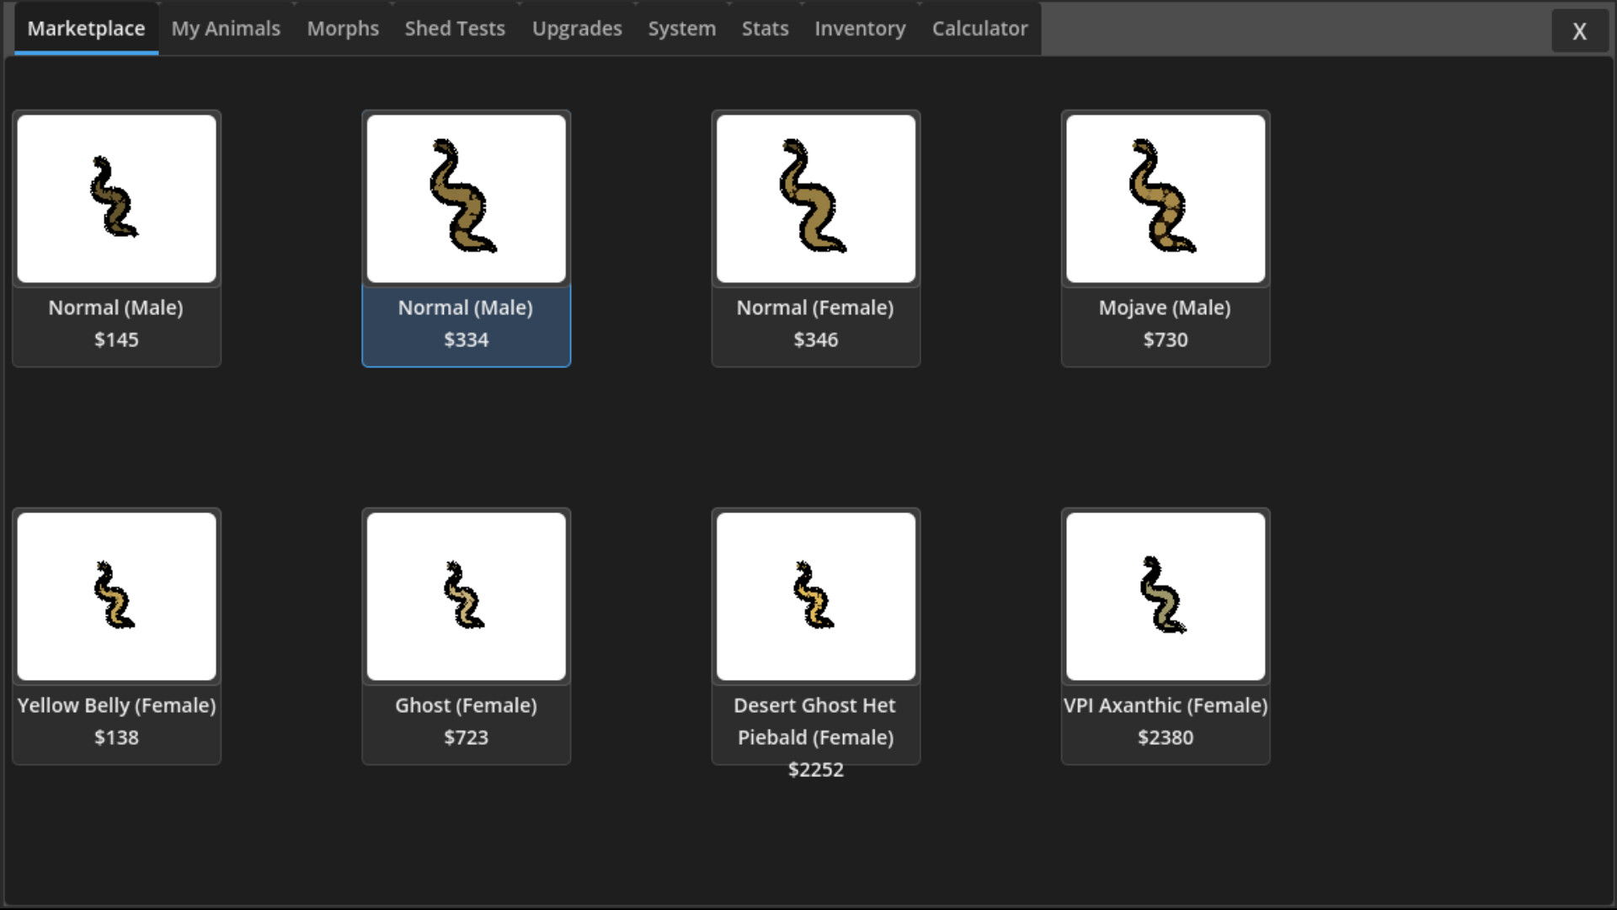The image size is (1617, 910).
Task: Click the $723 Ghost price
Action: coord(466,737)
